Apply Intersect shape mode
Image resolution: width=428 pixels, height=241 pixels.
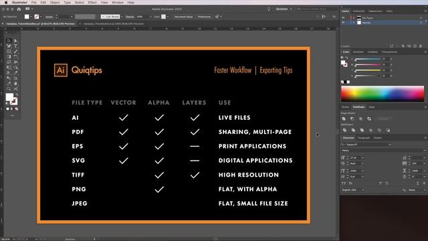point(361,119)
